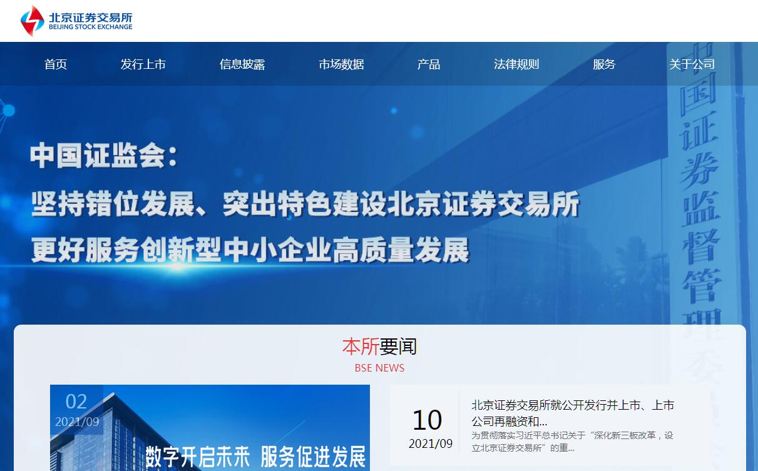The image size is (758, 471).
Task: Open the 法律规则 menu
Action: (x=516, y=64)
